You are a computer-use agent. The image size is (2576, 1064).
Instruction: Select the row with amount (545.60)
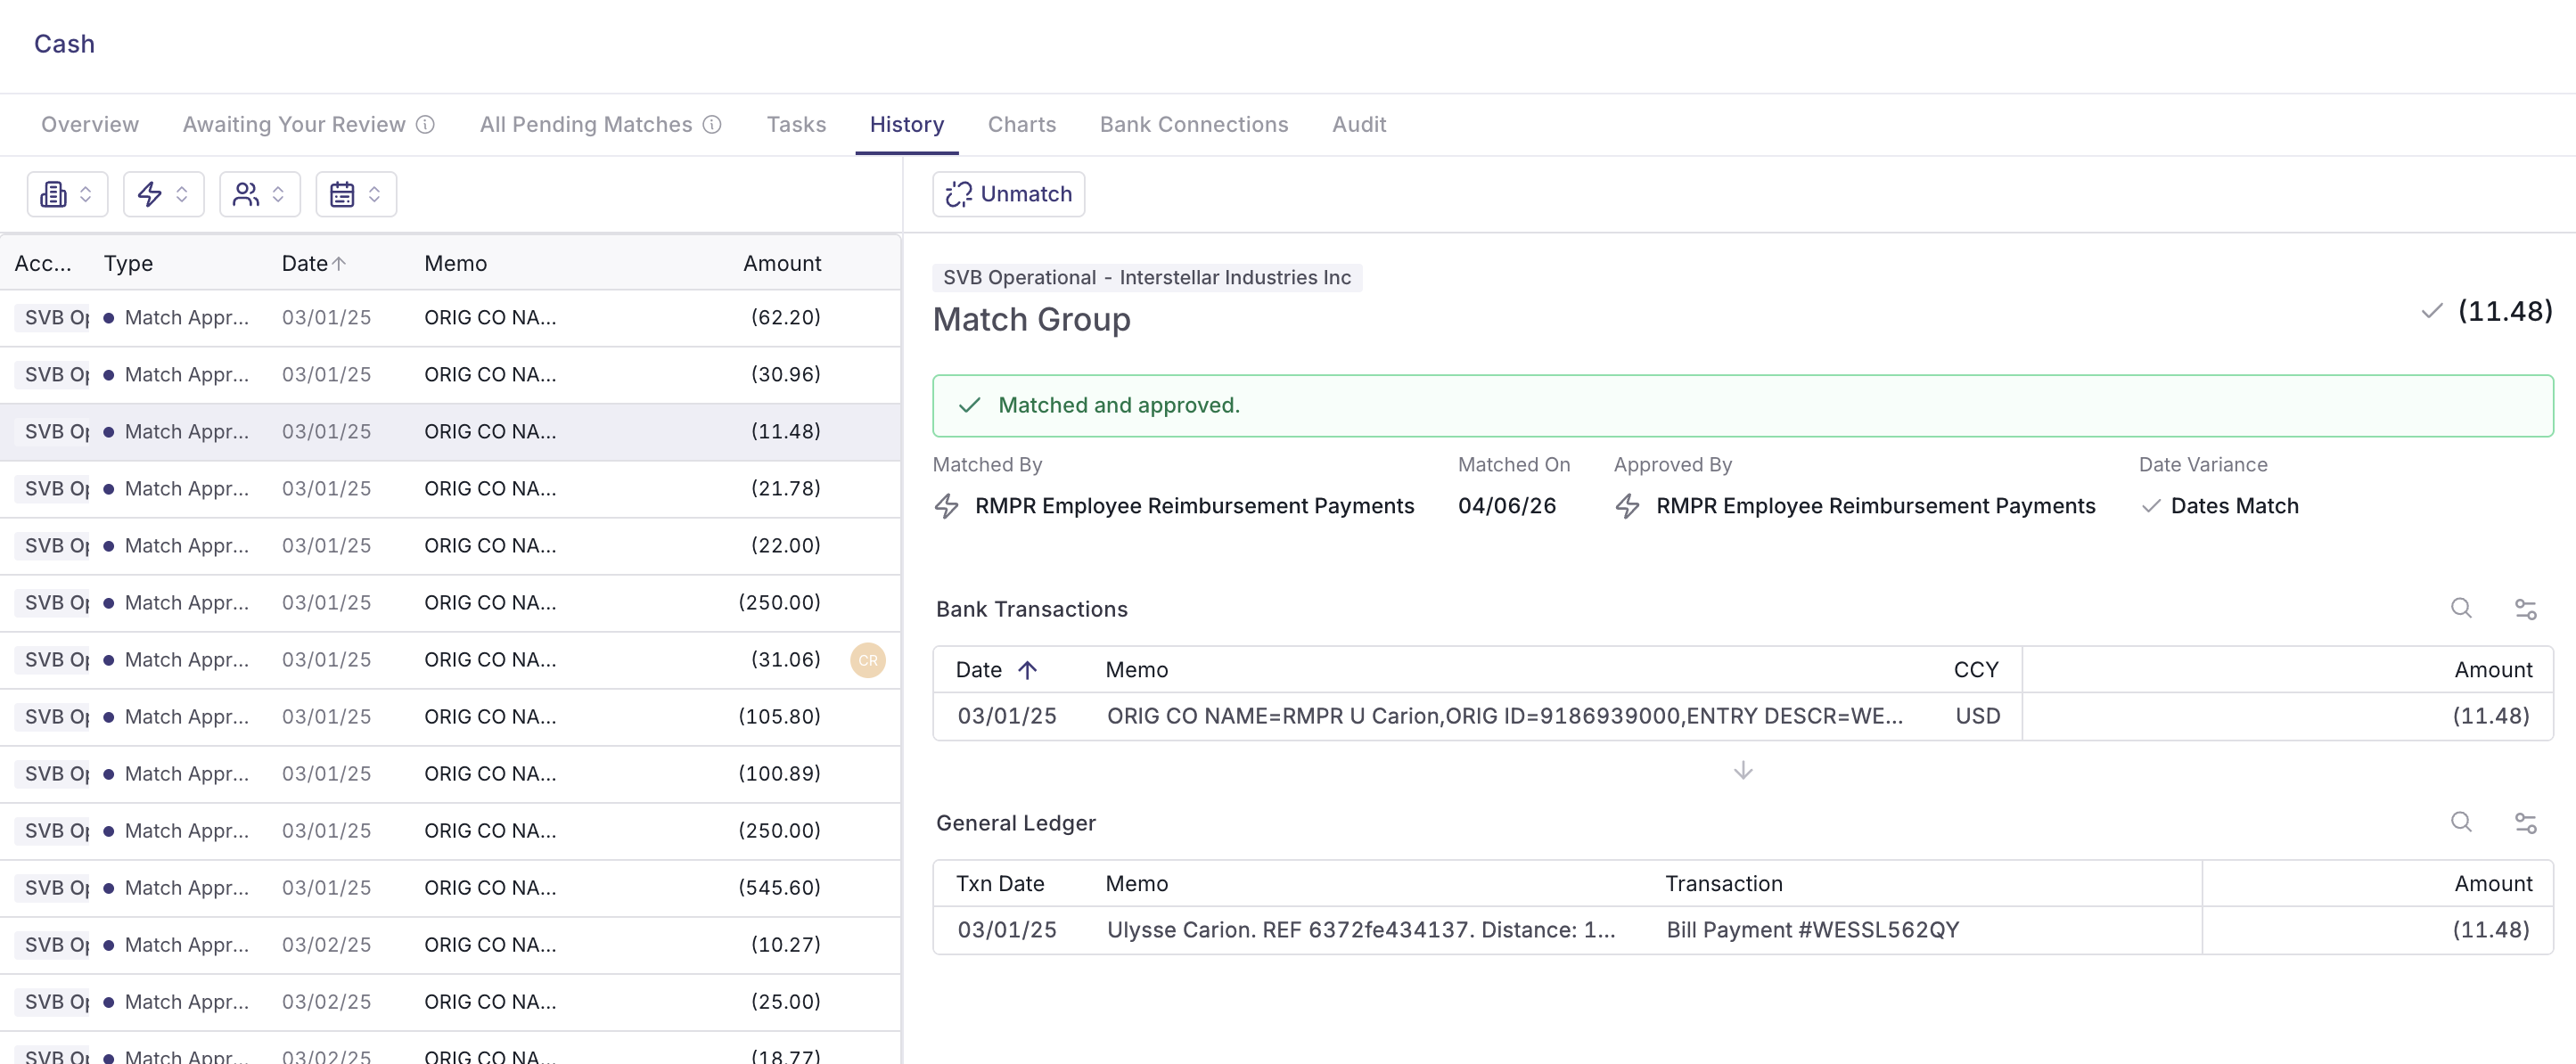click(x=450, y=888)
